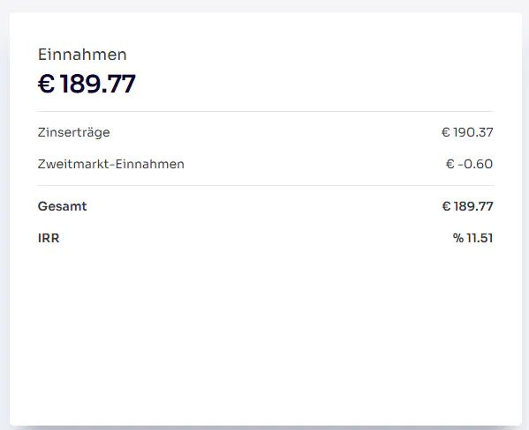
Task: Click the divider line above Gesamt row
Action: pos(266,185)
